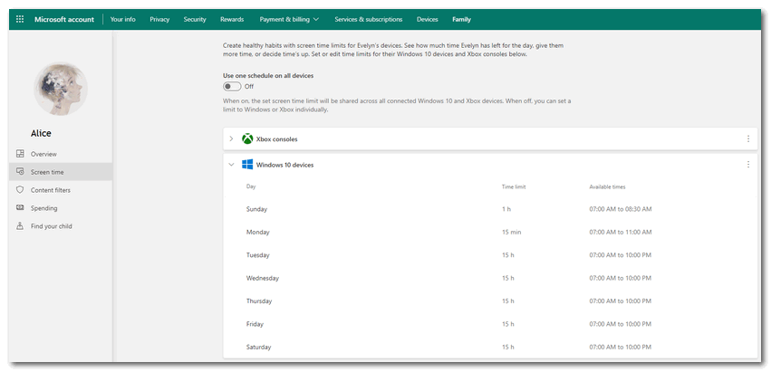Image resolution: width=771 pixels, height=372 pixels.
Task: Open the Devices tab
Action: click(x=428, y=19)
